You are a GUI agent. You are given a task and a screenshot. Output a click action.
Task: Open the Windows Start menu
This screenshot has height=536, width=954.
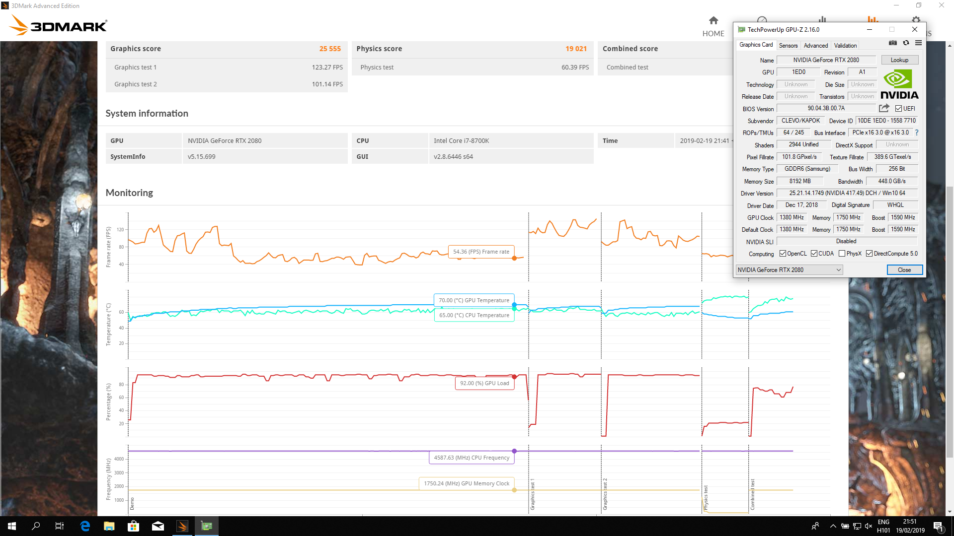click(x=12, y=526)
